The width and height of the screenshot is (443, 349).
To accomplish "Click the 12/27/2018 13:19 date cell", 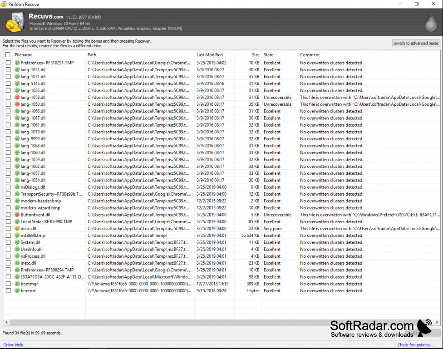I will coord(212,284).
